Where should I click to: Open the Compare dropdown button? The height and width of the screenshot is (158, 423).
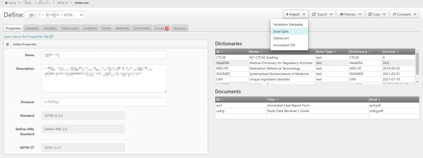coord(404,14)
